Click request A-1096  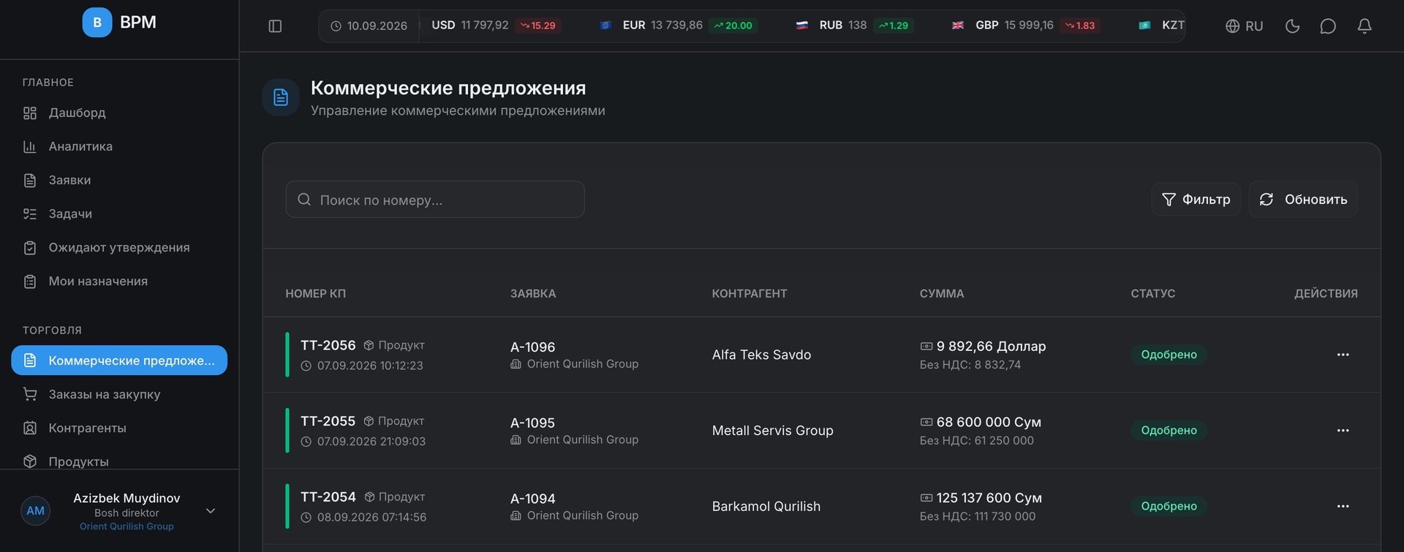pos(532,347)
